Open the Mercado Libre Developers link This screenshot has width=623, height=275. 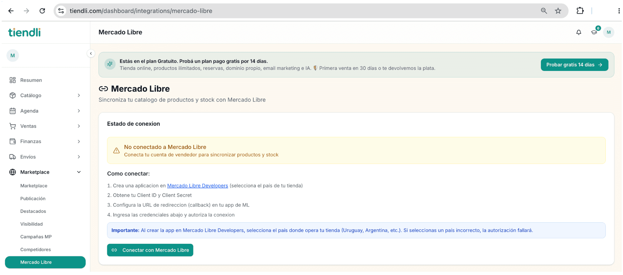tap(197, 186)
